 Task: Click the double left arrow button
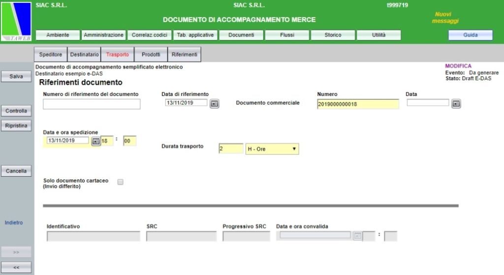pos(16,268)
